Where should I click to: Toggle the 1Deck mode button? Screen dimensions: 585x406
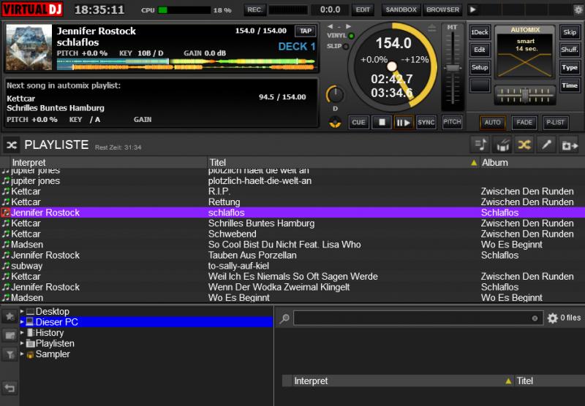coord(480,32)
